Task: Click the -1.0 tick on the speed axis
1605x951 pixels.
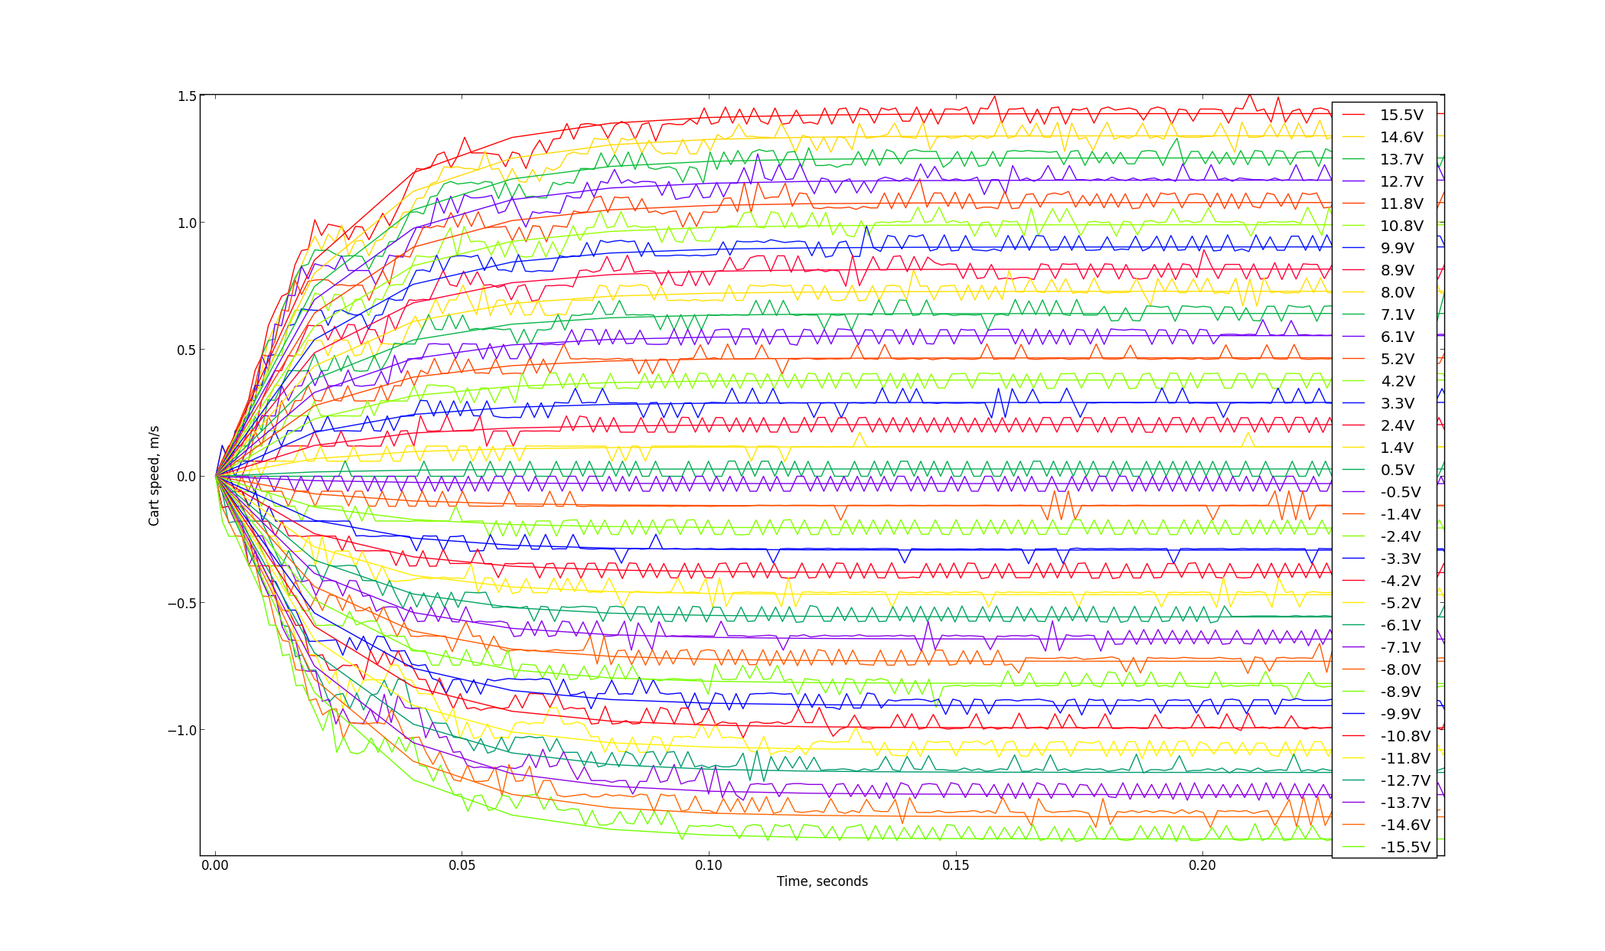Action: pos(182,730)
